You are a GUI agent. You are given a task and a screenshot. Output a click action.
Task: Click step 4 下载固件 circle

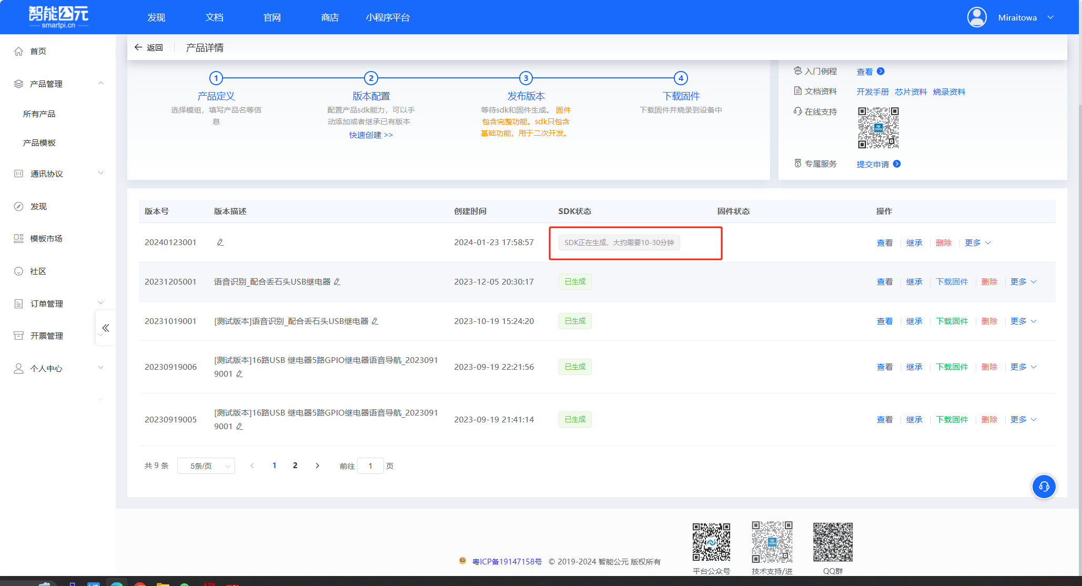point(681,78)
